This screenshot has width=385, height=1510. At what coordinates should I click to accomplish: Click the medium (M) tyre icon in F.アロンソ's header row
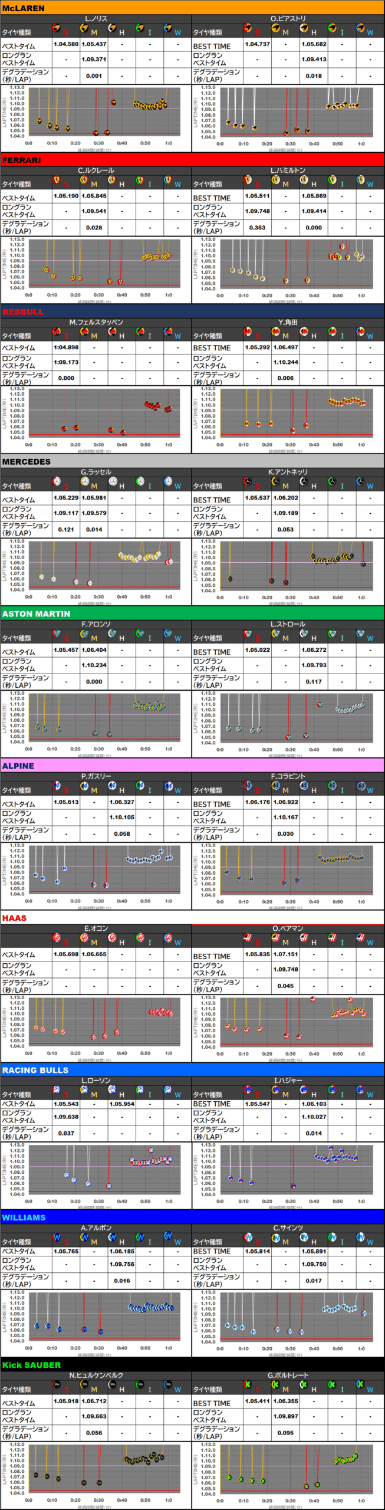[84, 634]
